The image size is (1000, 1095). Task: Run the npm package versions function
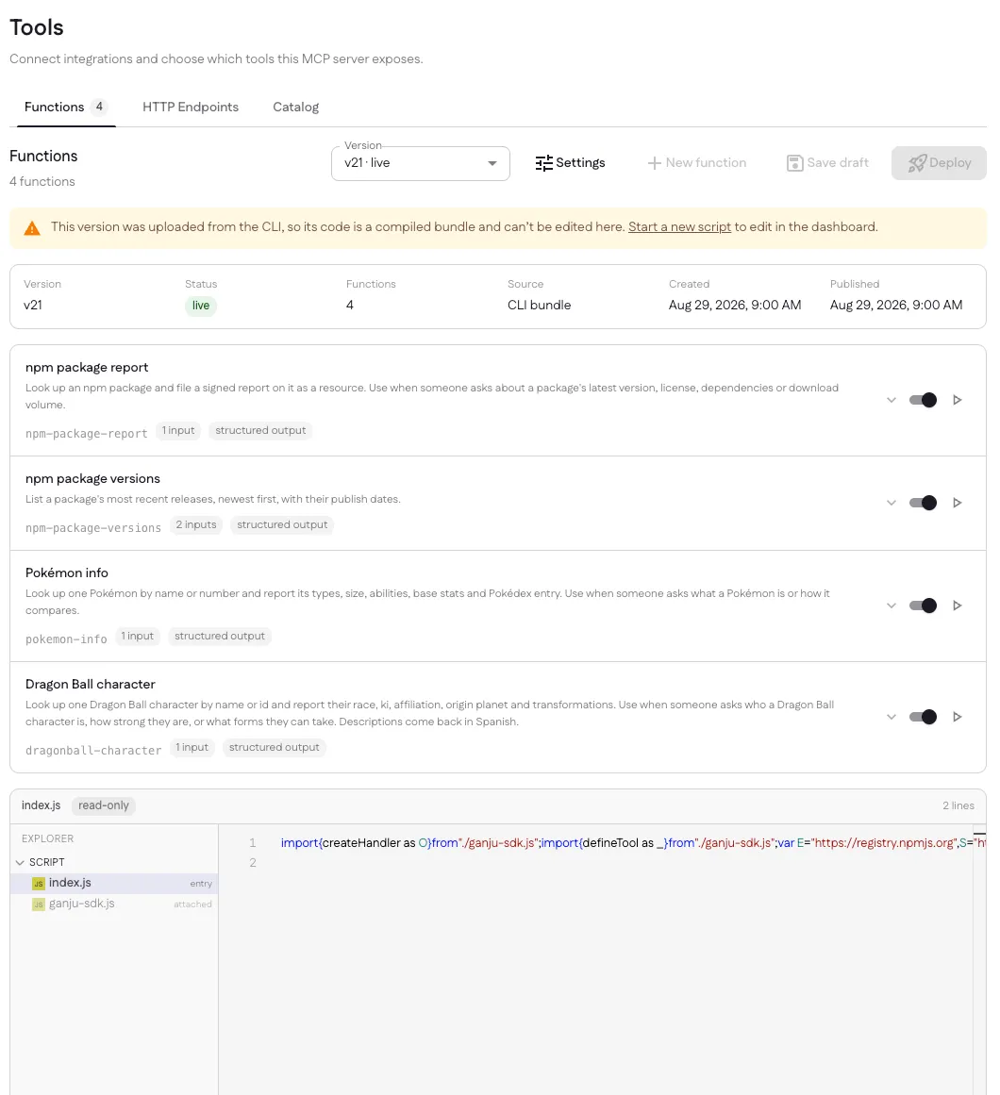[x=957, y=503]
